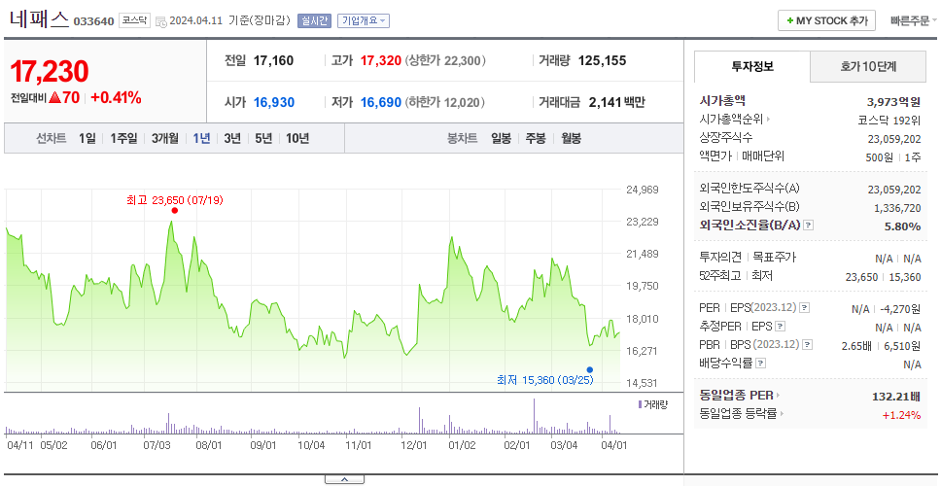
Task: Click the 동일업종 PER value 132.21배
Action: [x=896, y=397]
